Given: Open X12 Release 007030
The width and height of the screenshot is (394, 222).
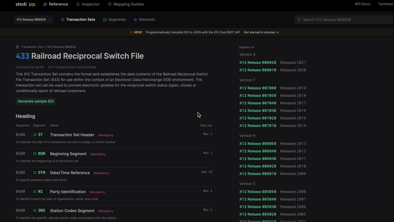Looking at the screenshot, I should click(258, 110).
